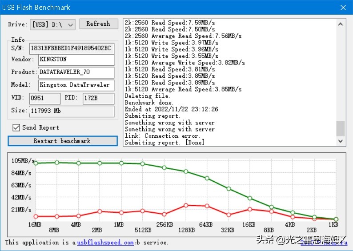Click the Size 117993 Mb field
Image resolution: width=353 pixels, height=251 pixels.
(72, 111)
